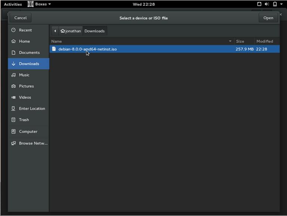Click the Documents page icon in sidebar
Screen dimensions: 287x216
[x=14, y=52]
